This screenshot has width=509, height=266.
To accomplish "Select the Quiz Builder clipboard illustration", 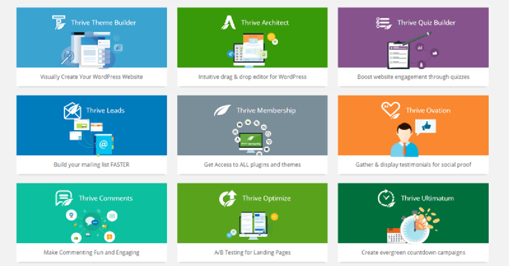I will click(x=413, y=50).
